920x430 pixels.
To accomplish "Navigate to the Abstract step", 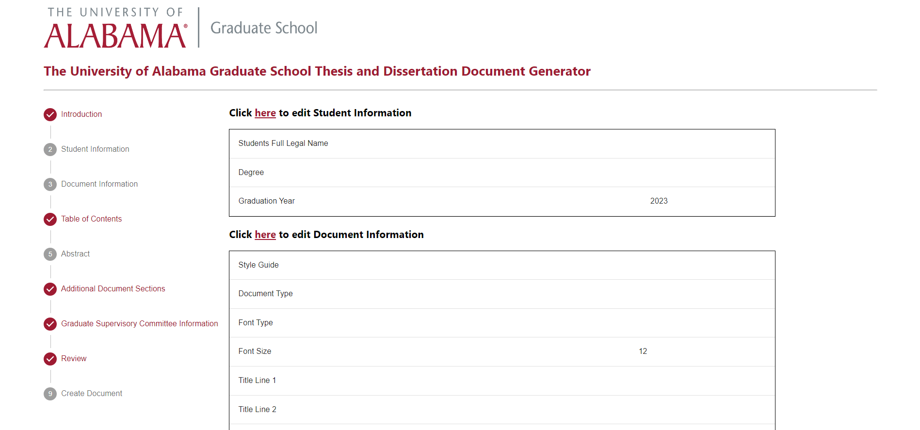I will click(x=75, y=254).
